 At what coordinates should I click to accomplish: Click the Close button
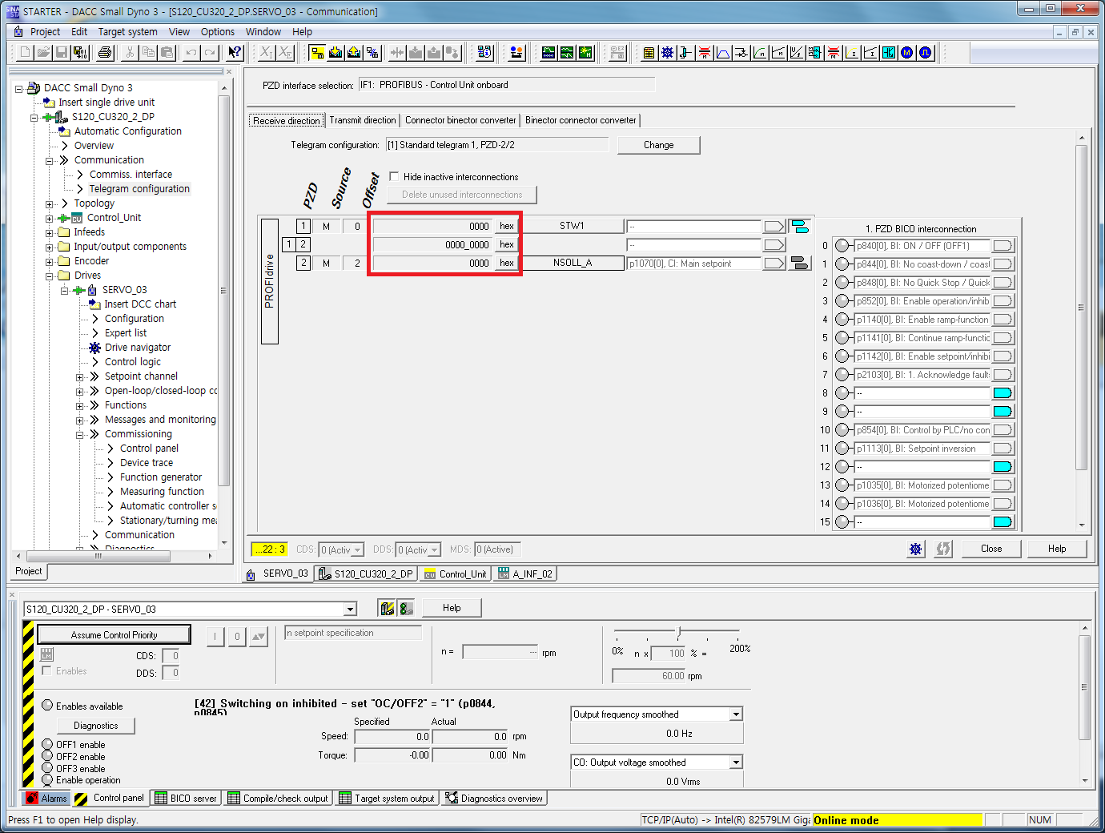click(x=991, y=549)
